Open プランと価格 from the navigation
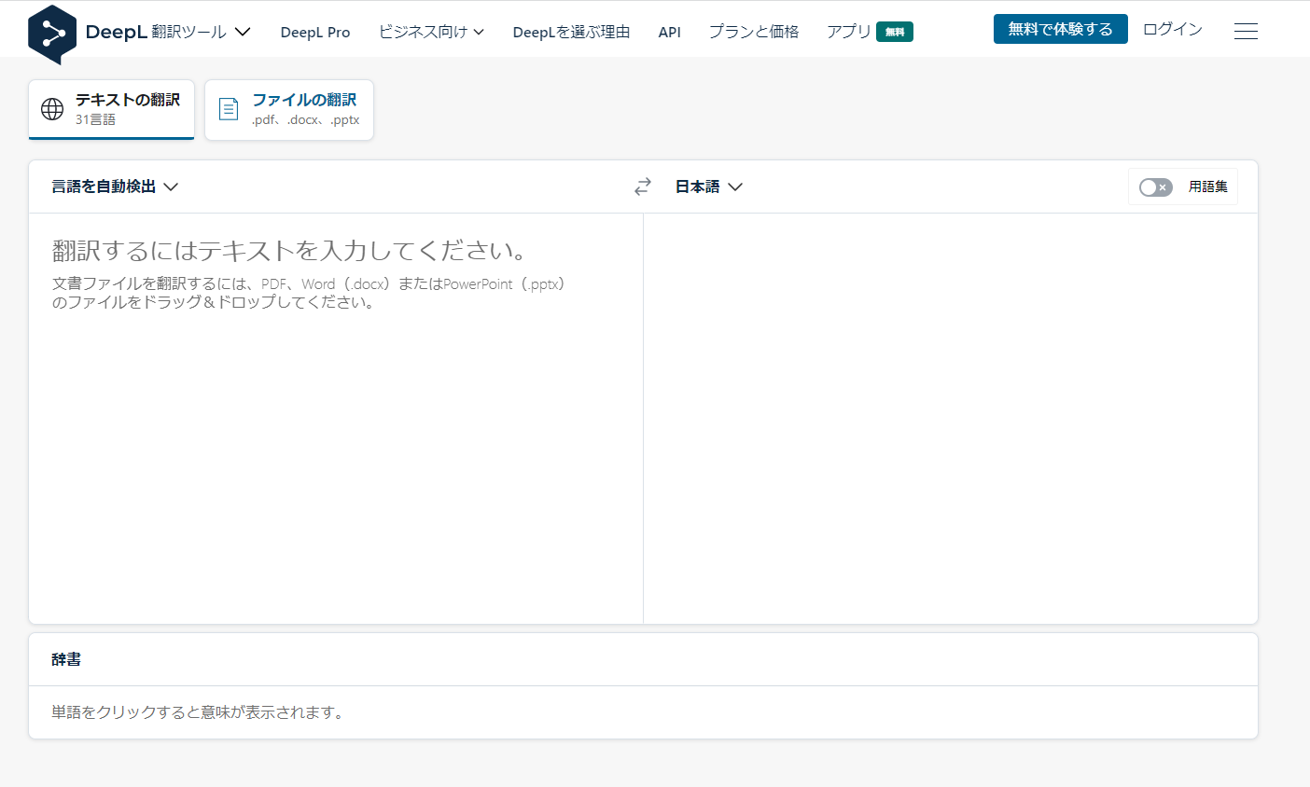This screenshot has height=787, width=1310. pos(753,31)
